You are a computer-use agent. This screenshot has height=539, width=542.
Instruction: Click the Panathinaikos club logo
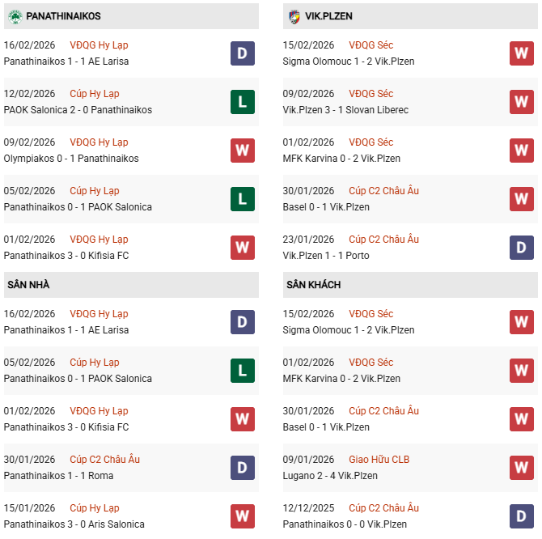click(x=15, y=16)
